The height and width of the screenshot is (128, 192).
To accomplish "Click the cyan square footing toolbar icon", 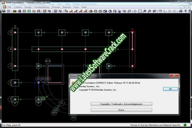I will [29, 11].
